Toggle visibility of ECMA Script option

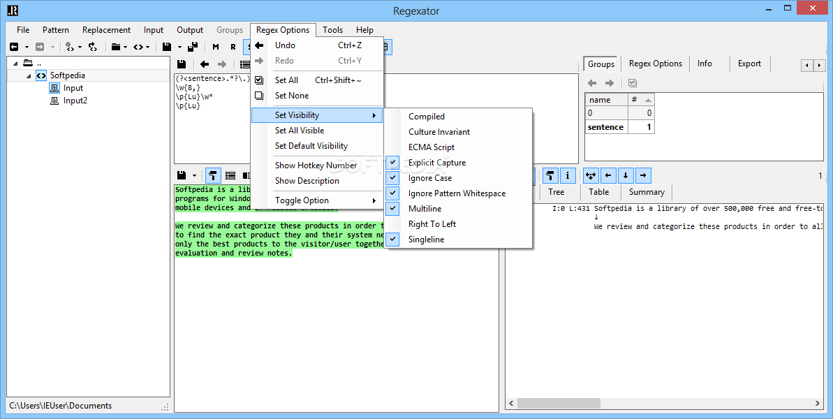459,147
